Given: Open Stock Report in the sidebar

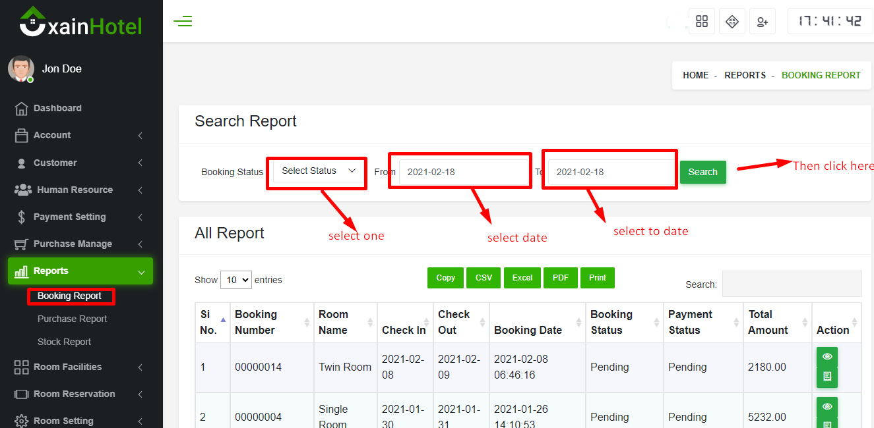Looking at the screenshot, I should pos(65,342).
